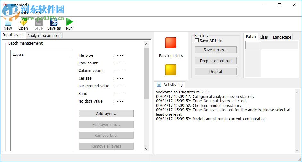
Task: Click the Activity log document icon
Action: click(x=159, y=85)
